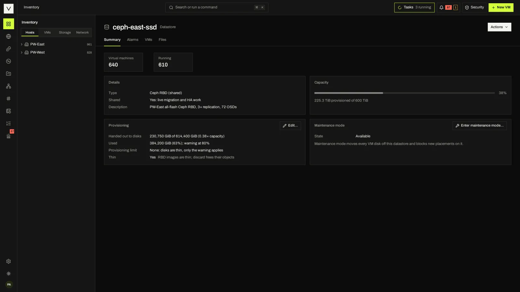Image resolution: width=520 pixels, height=292 pixels.
Task: Switch to the Storage inventory tab
Action: 65,32
